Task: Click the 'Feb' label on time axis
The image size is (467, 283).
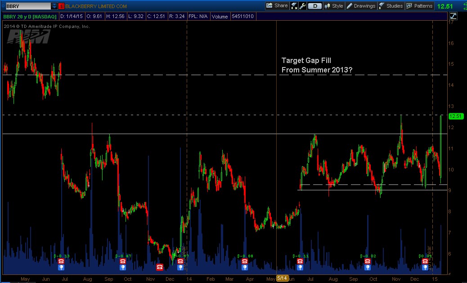Action: coord(211,279)
